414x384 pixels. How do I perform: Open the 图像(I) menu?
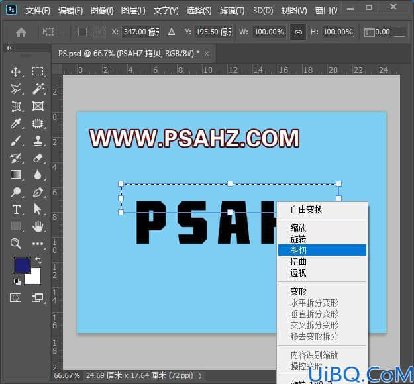[x=102, y=11]
